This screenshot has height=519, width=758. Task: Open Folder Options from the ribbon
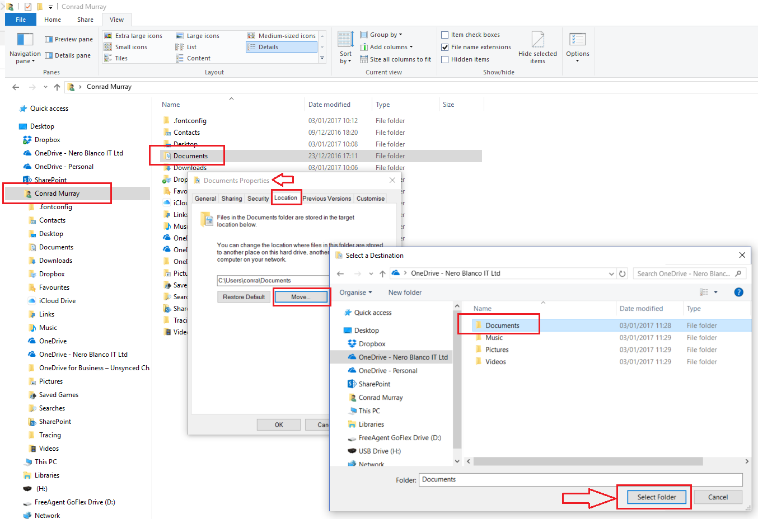click(x=577, y=47)
